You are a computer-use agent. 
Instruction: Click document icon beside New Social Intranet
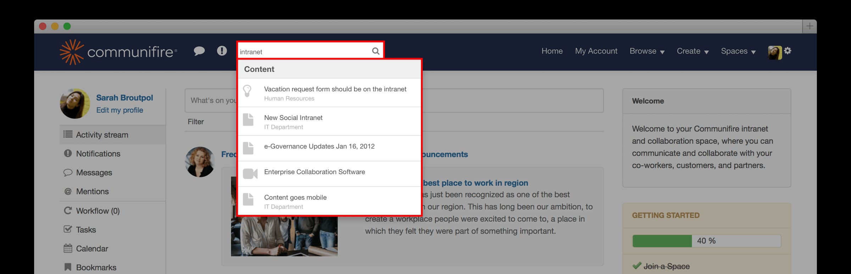248,120
